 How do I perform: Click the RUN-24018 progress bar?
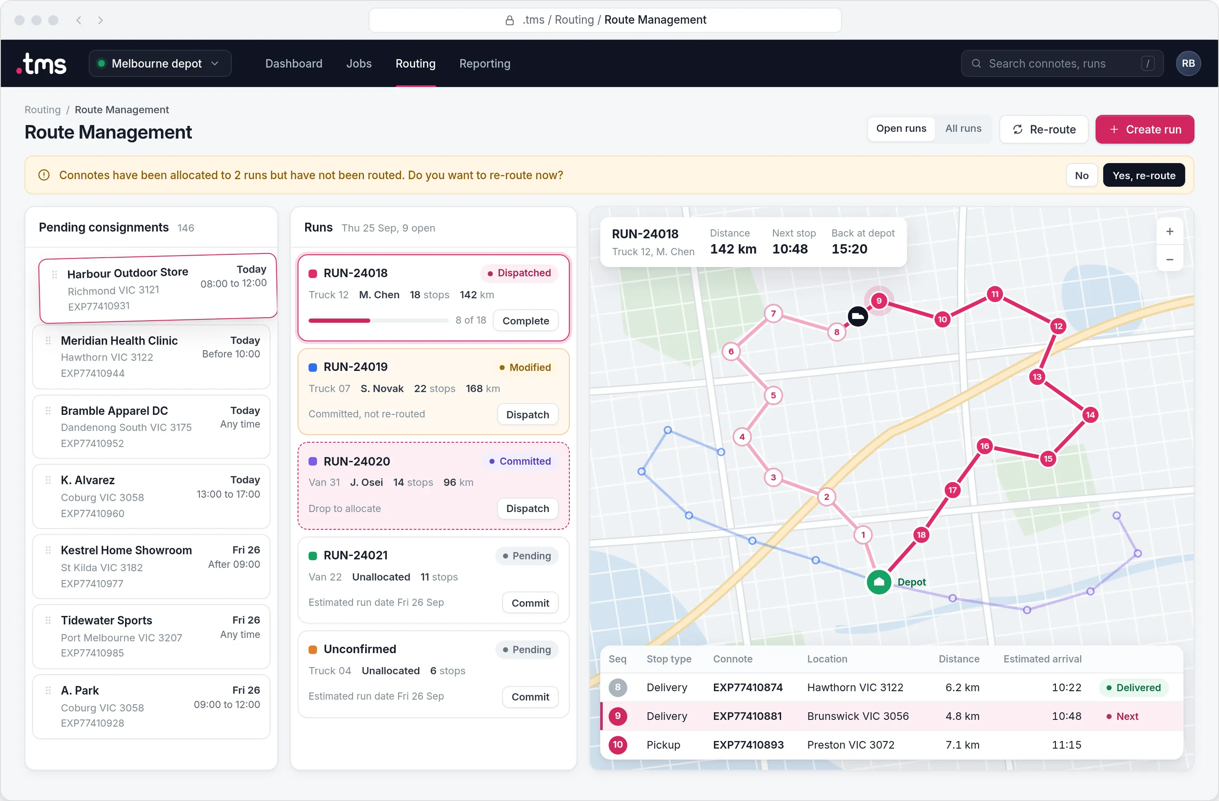[x=379, y=321]
